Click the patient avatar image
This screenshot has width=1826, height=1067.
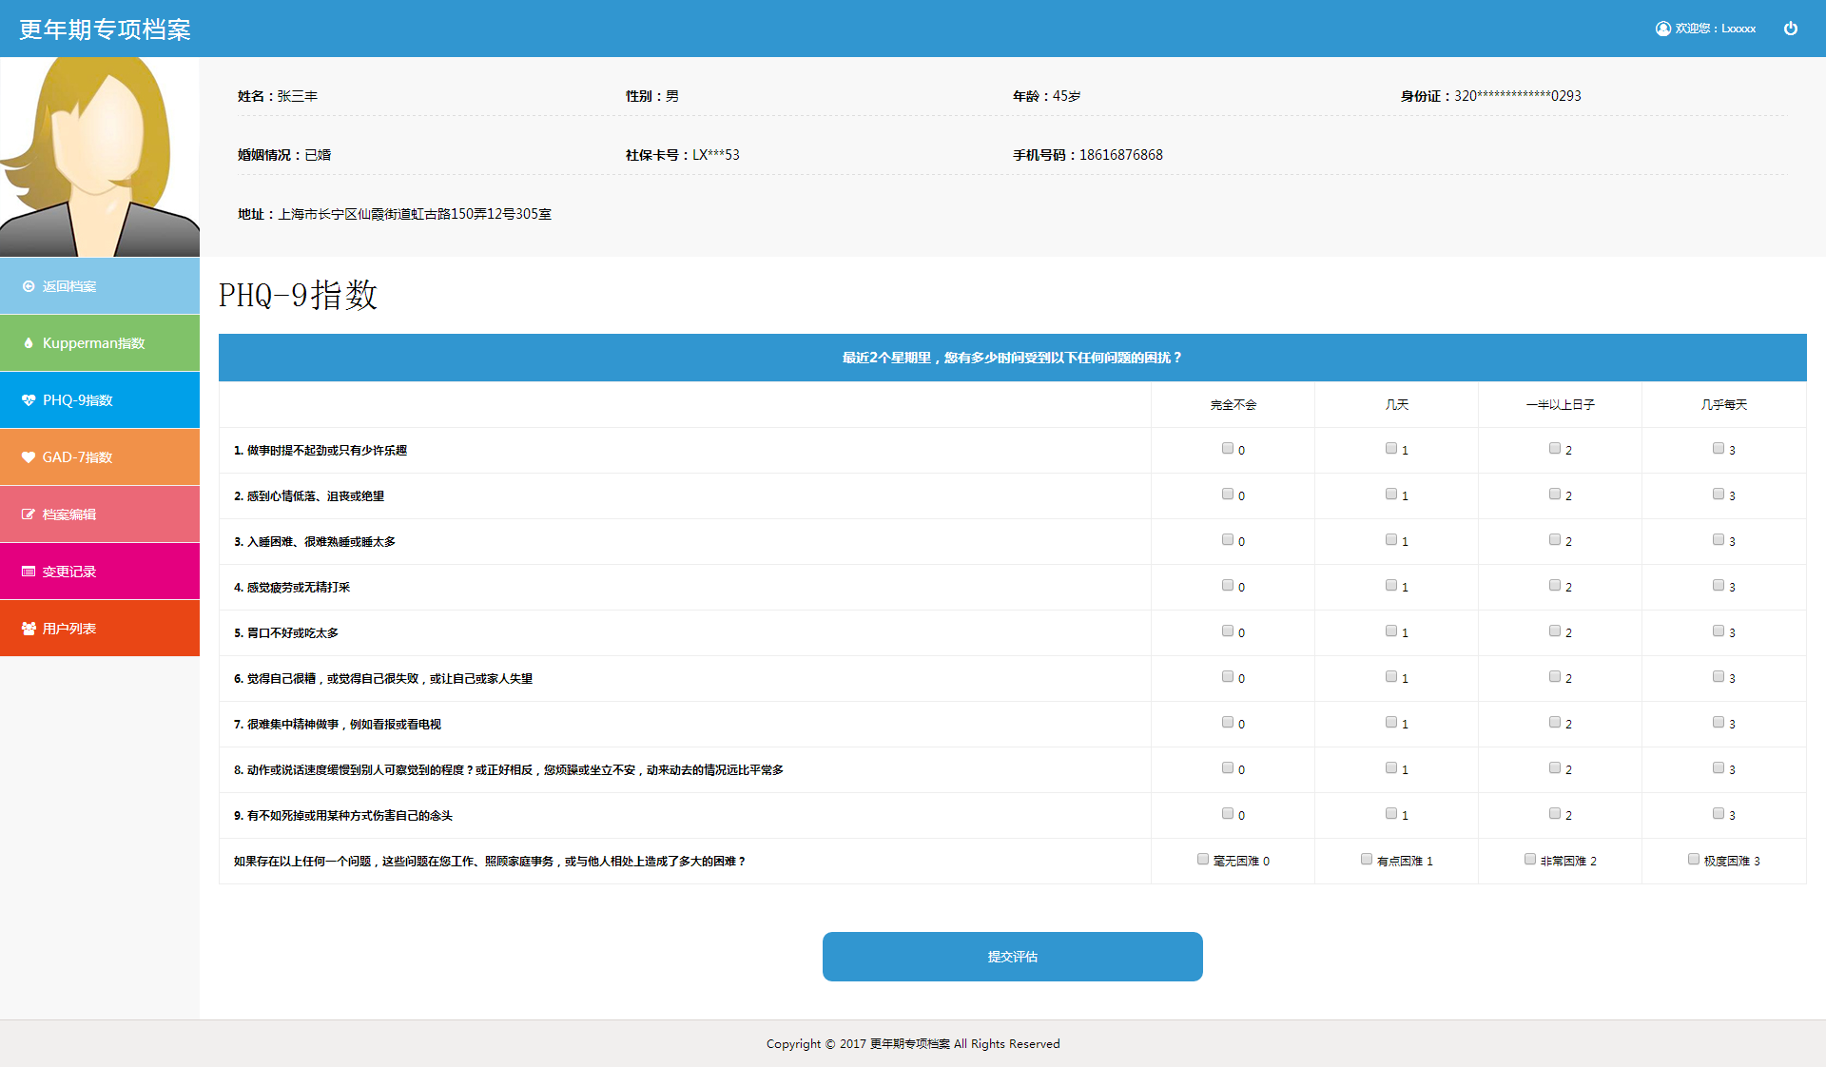[x=99, y=157]
